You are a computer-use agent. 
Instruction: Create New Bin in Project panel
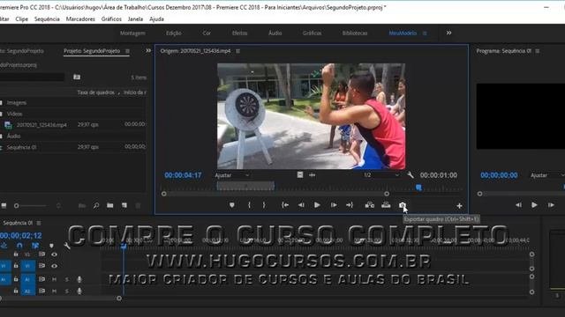coord(109,205)
